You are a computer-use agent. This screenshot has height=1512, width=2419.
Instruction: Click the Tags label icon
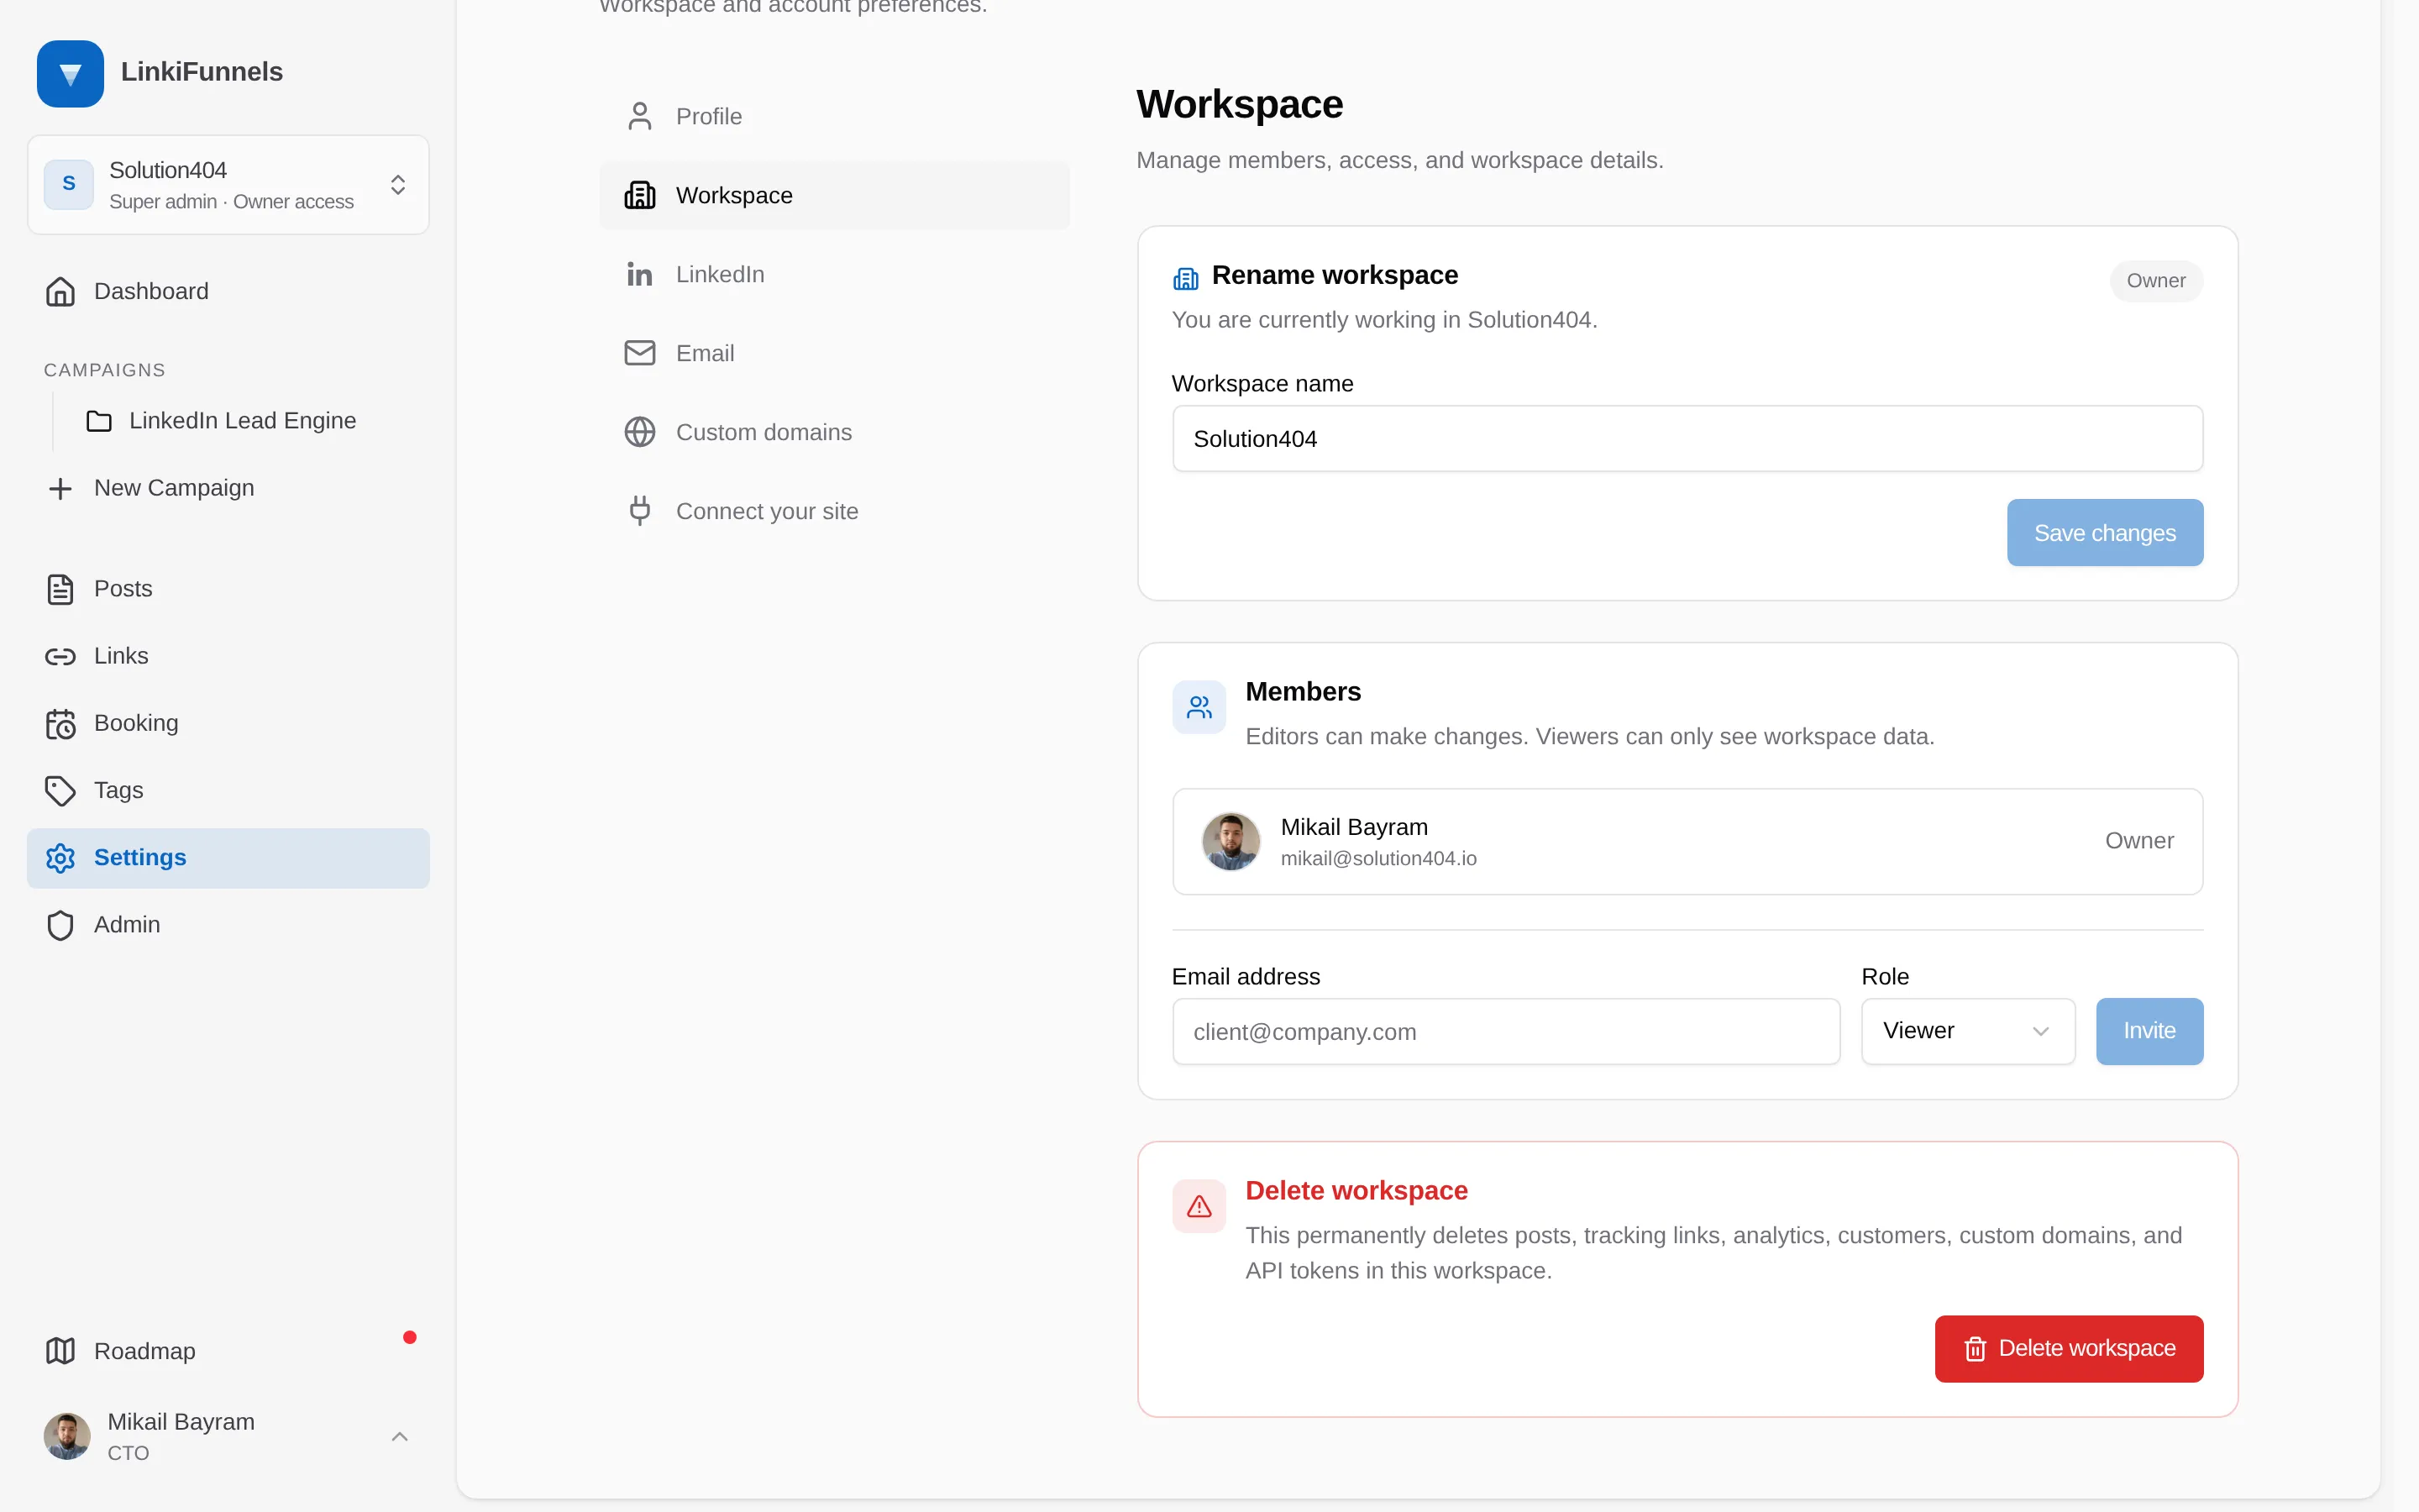coord(60,790)
